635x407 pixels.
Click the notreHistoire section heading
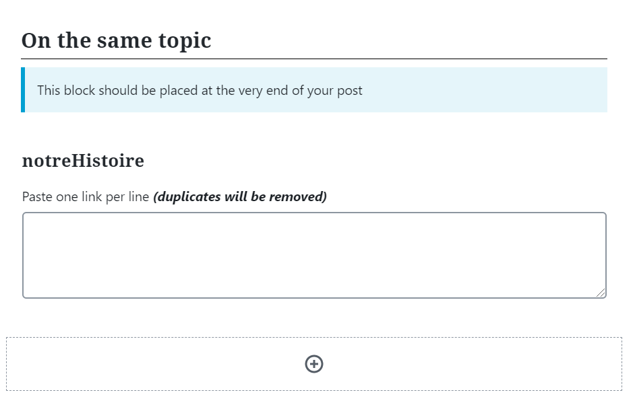(x=83, y=161)
